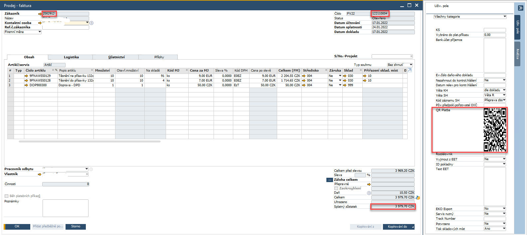Switch to the Logistika tab
Screen dimensions: 527x235
pyautogui.click(x=71, y=57)
